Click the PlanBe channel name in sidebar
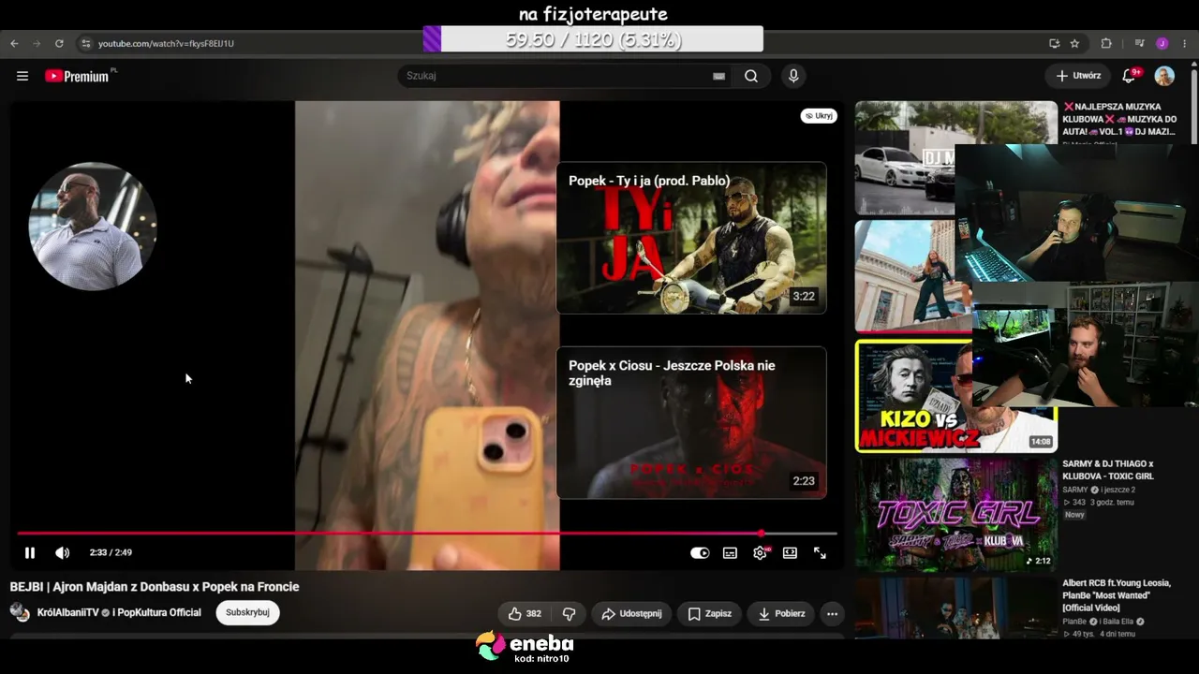Screen dimensions: 1199x674 pyautogui.click(x=1074, y=621)
